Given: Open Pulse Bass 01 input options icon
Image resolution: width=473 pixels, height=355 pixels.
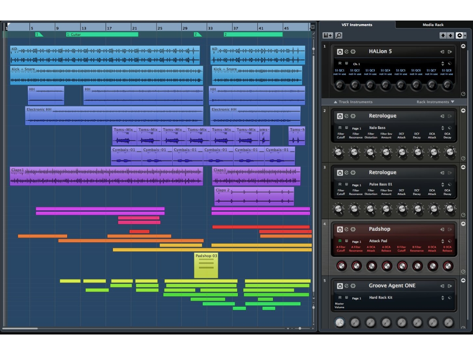Looking at the screenshot, I should [442, 173].
